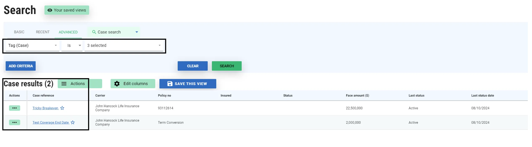Click the hamburger icon next to Actions
532x147 pixels.
pos(64,84)
